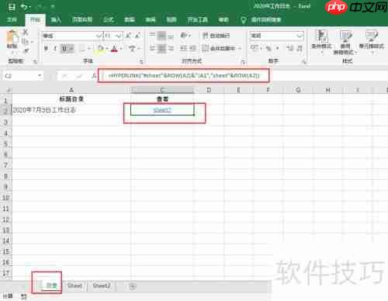Click the New Sheet plus button
This screenshot has height=301, width=388.
click(x=133, y=286)
